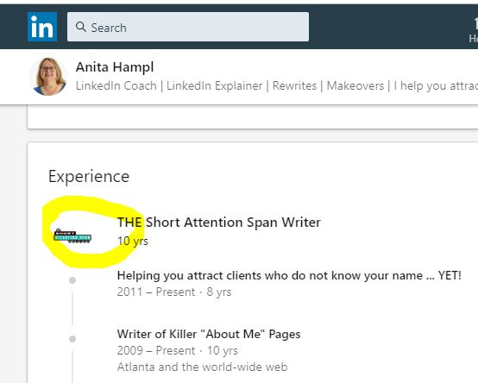Open Writer of Killer "About Me" Pages
This screenshot has width=478, height=383.
pyautogui.click(x=209, y=334)
